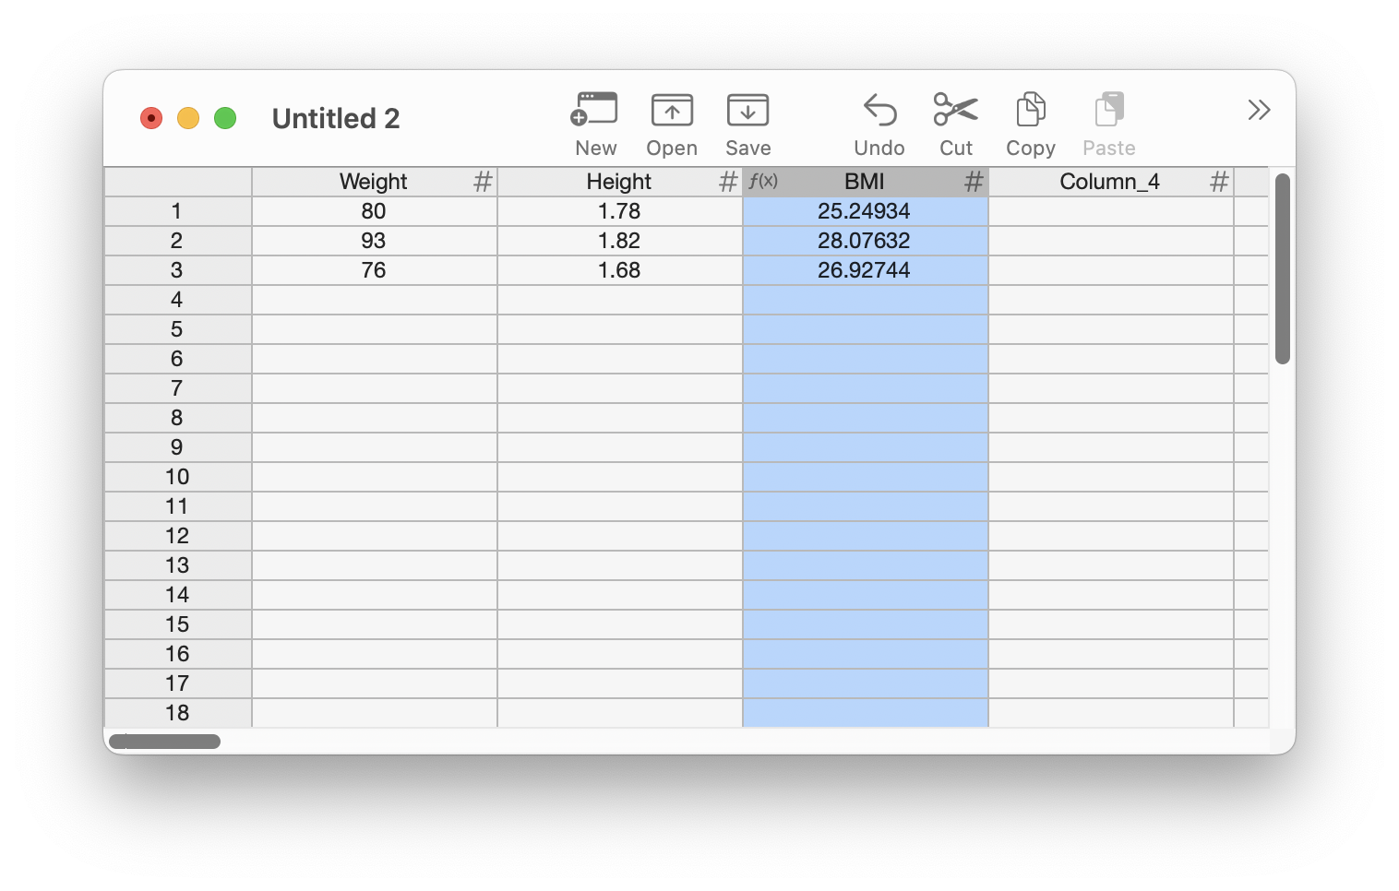Viewport: 1399px width, 891px height.
Task: Open the Column_4 type menu
Action: click(x=1219, y=182)
